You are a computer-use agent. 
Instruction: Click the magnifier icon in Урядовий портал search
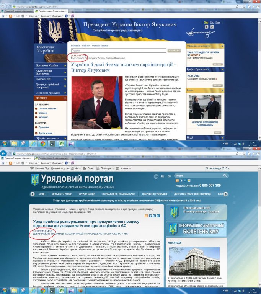pos(225,176)
